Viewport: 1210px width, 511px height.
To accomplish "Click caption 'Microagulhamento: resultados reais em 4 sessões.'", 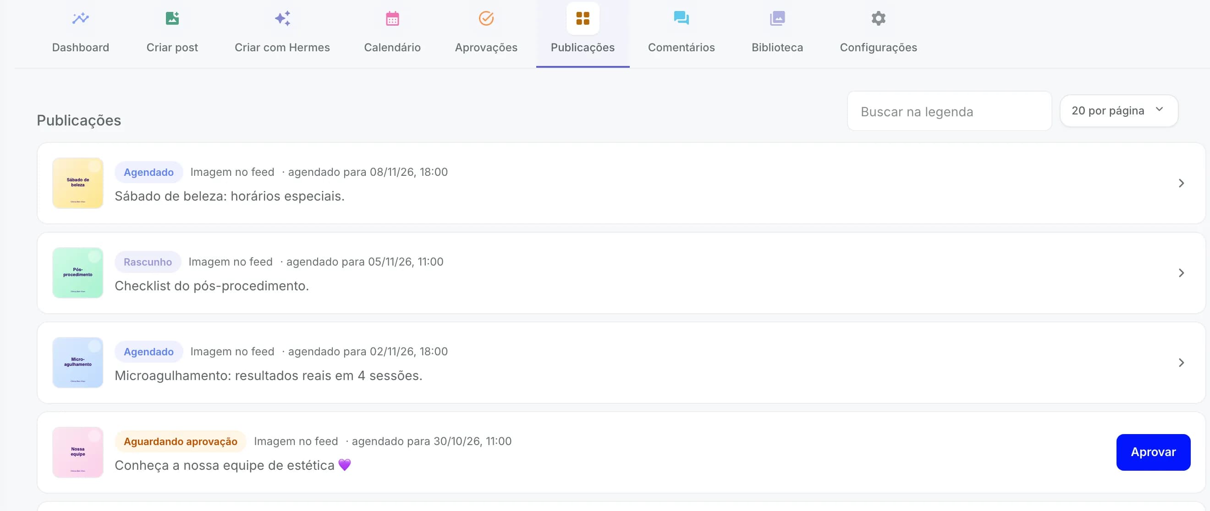I will pos(268,375).
